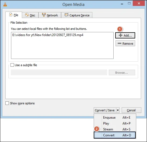Close the Open Media dialog

click(x=139, y=3)
